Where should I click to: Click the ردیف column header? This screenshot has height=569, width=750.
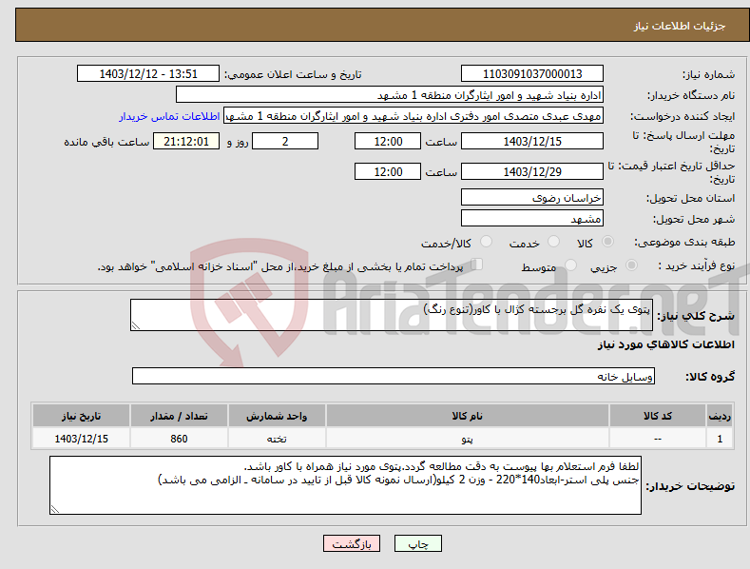pos(720,416)
